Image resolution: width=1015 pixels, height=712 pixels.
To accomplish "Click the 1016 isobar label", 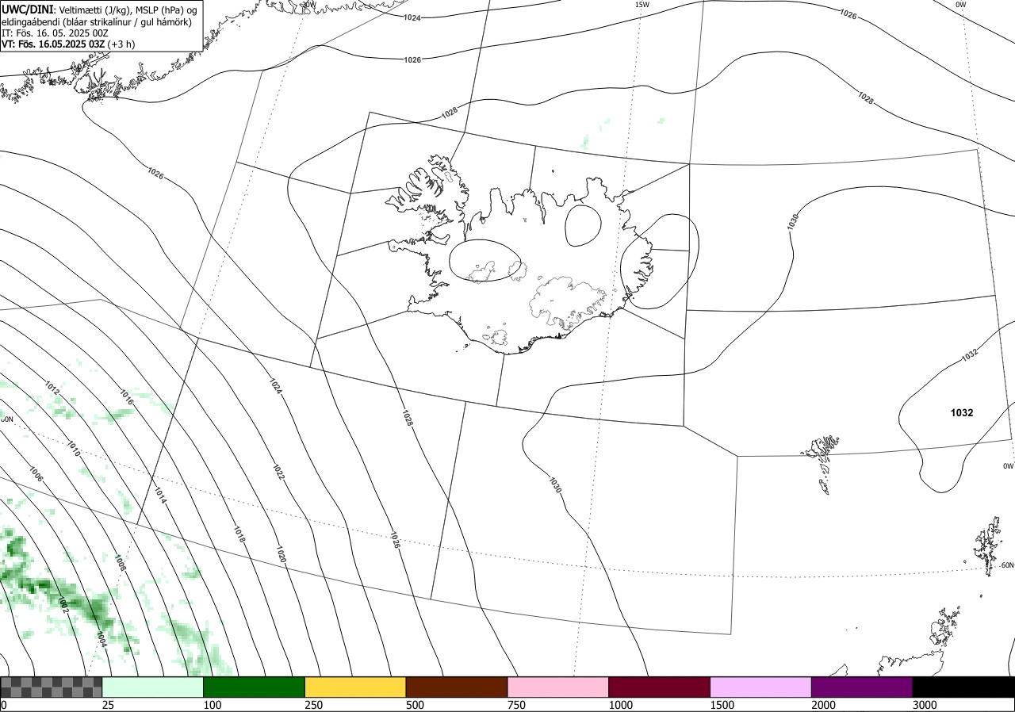I will (126, 398).
